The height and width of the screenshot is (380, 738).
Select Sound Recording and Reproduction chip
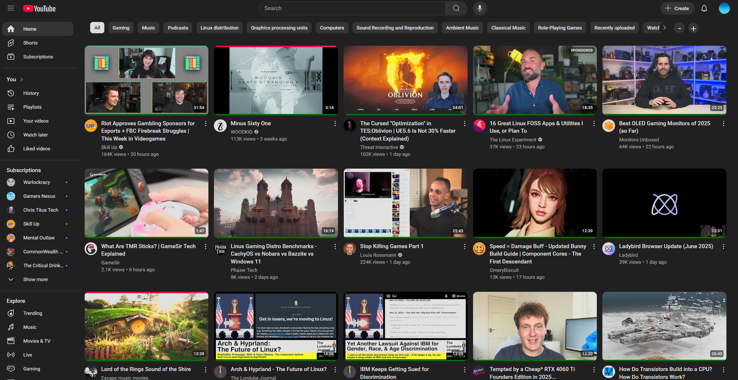pyautogui.click(x=395, y=28)
